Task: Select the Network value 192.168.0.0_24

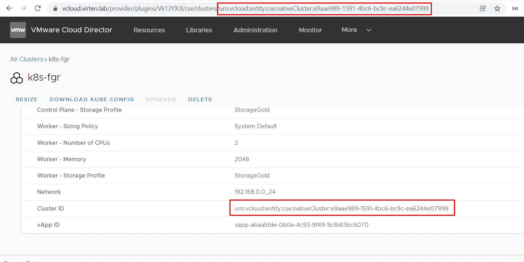Action: (x=255, y=192)
